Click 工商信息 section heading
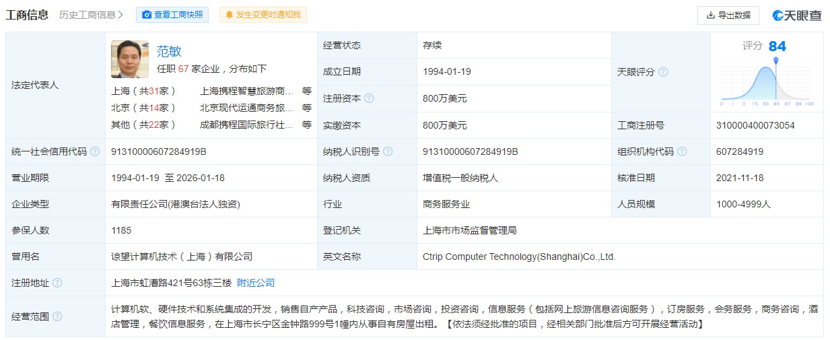The image size is (830, 340). tap(27, 15)
